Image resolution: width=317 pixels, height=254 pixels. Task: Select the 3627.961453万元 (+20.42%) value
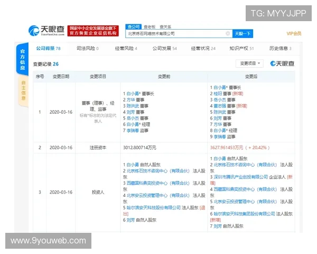click(x=240, y=148)
